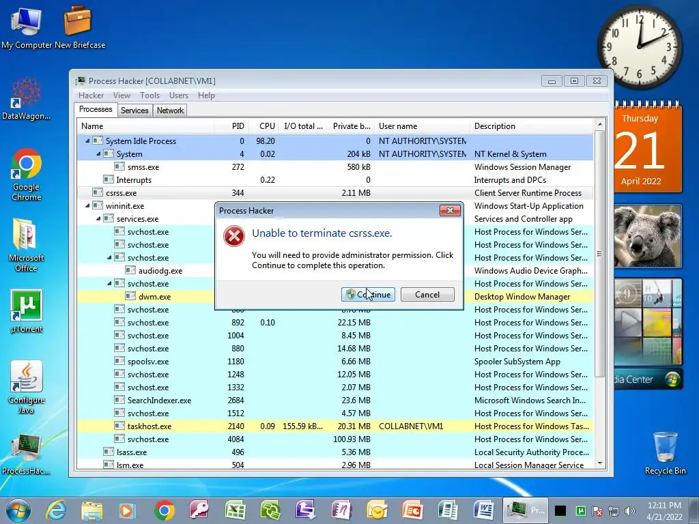The image size is (699, 524).
Task: Click Cancel in the error dialog
Action: pyautogui.click(x=427, y=295)
